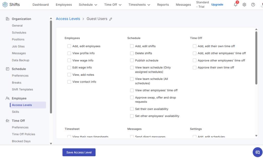
Task: Enable Set other employees' availability
Action: tap(132, 116)
